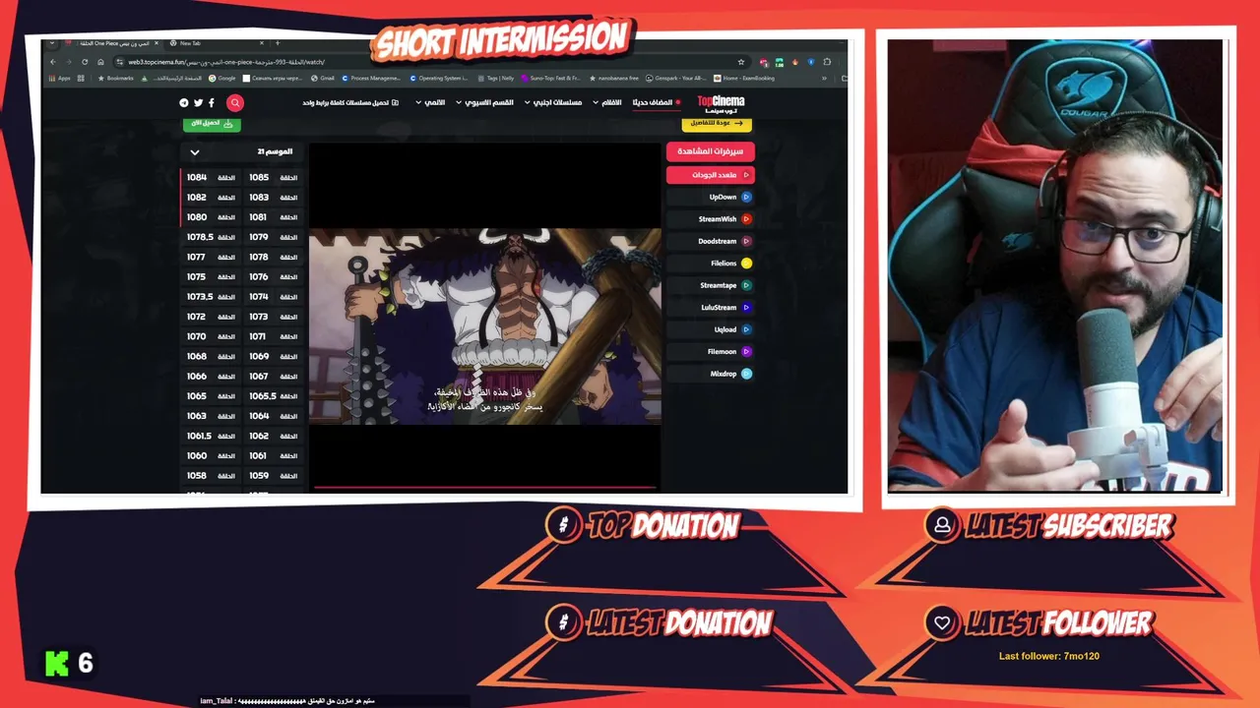1260x708 pixels.
Task: Open the TopCinema Facebook icon link
Action: point(211,102)
